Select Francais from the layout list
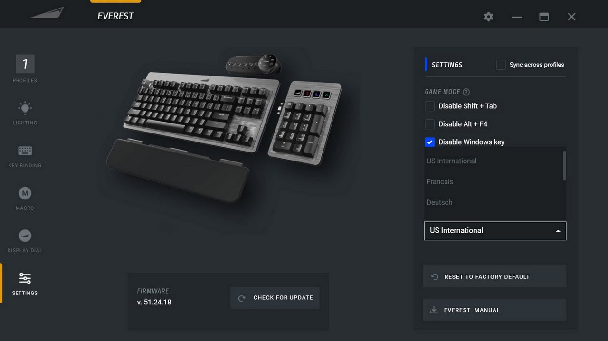Viewport: 608px width, 341px height. (440, 181)
